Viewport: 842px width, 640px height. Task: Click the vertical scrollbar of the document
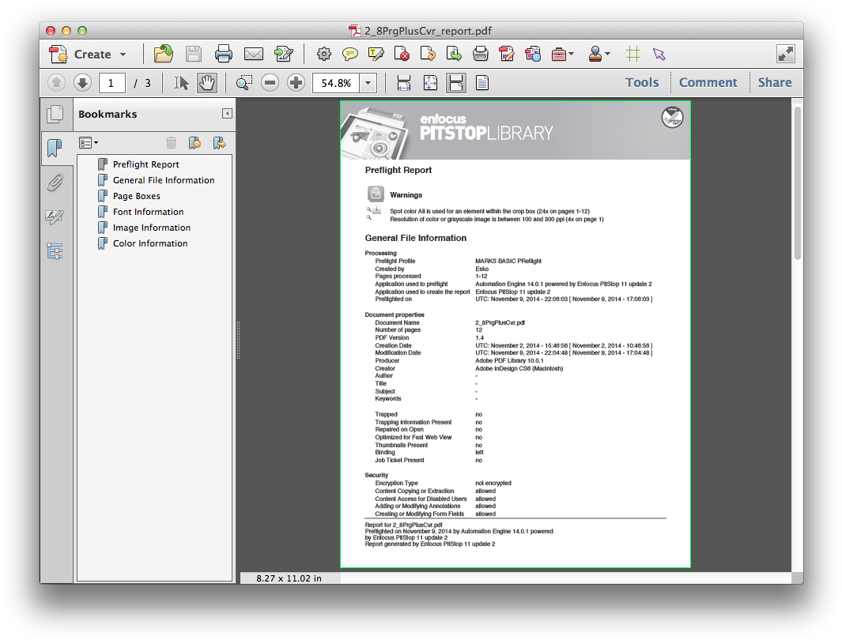coord(798,183)
